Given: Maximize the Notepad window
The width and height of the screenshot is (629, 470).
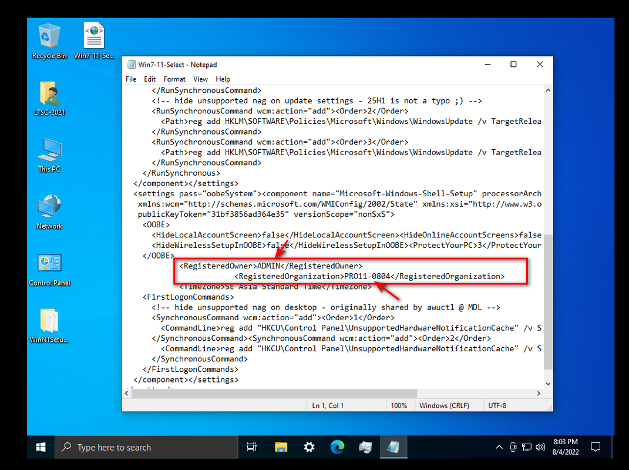Looking at the screenshot, I should point(513,65).
